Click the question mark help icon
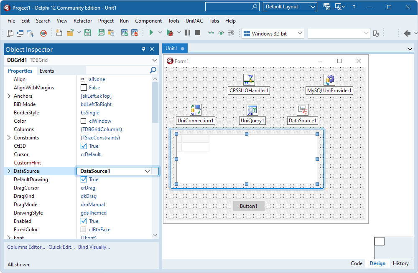Screen dimensions: 418x273 (354, 7)
